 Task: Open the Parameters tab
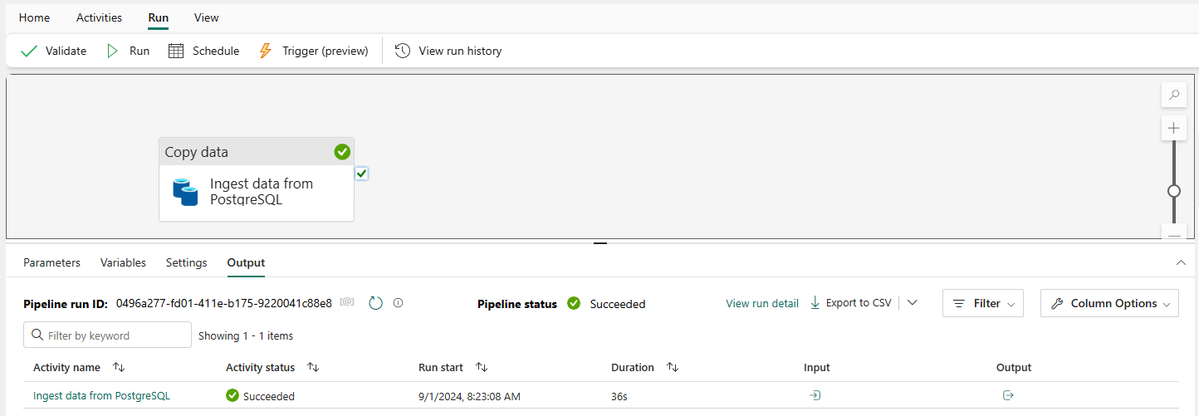(x=51, y=262)
